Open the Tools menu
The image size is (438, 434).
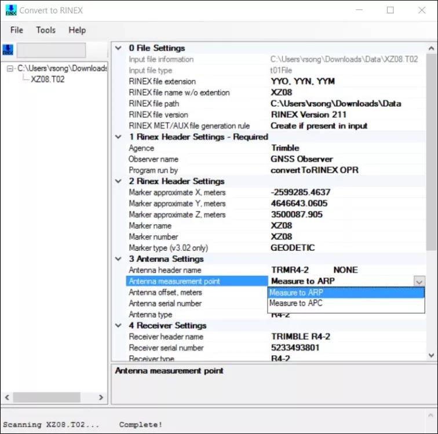46,30
